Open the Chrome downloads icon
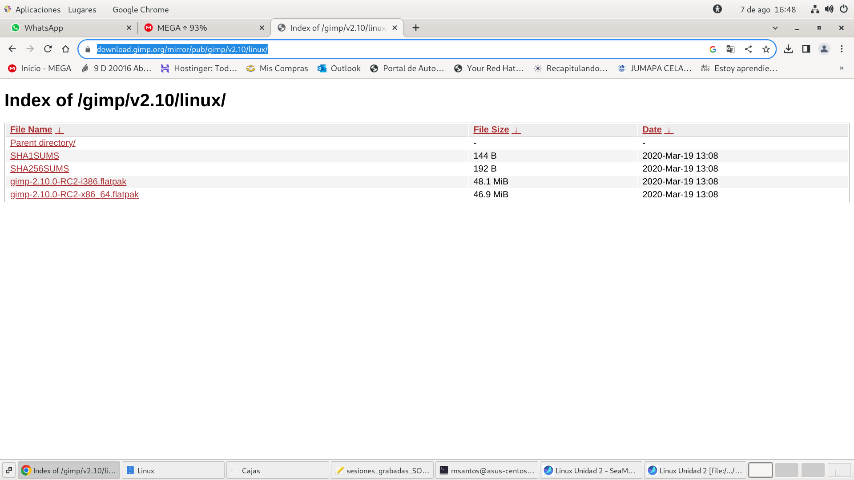The image size is (854, 480). (x=788, y=49)
